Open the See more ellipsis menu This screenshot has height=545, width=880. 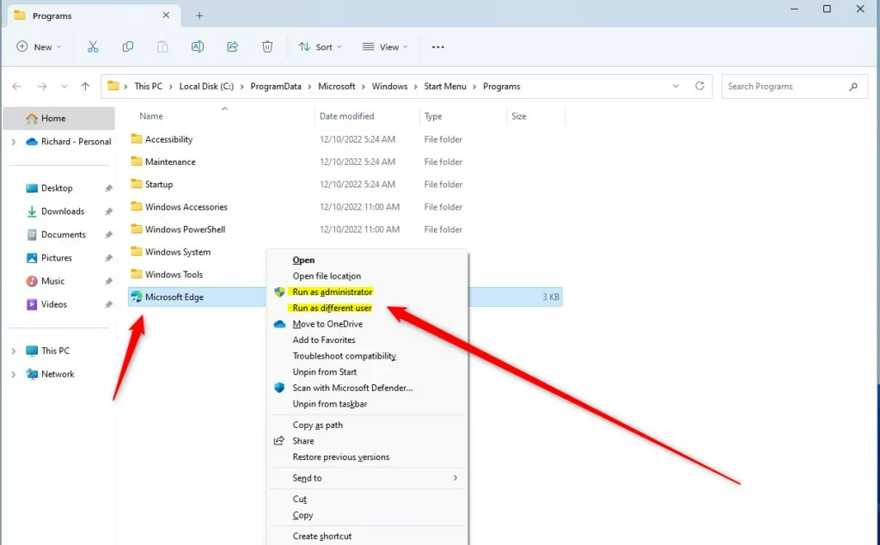coord(438,46)
